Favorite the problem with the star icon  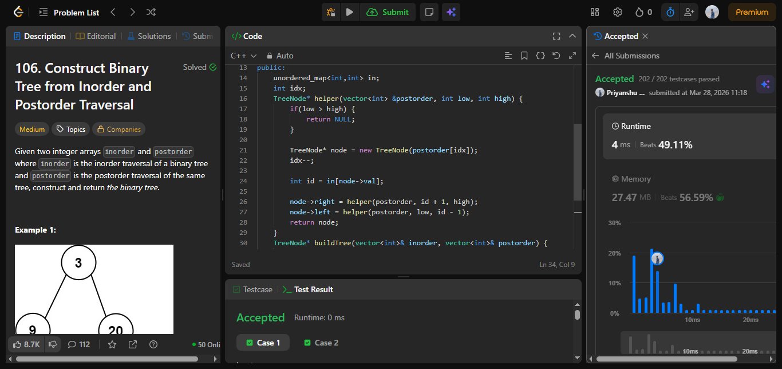pyautogui.click(x=112, y=344)
